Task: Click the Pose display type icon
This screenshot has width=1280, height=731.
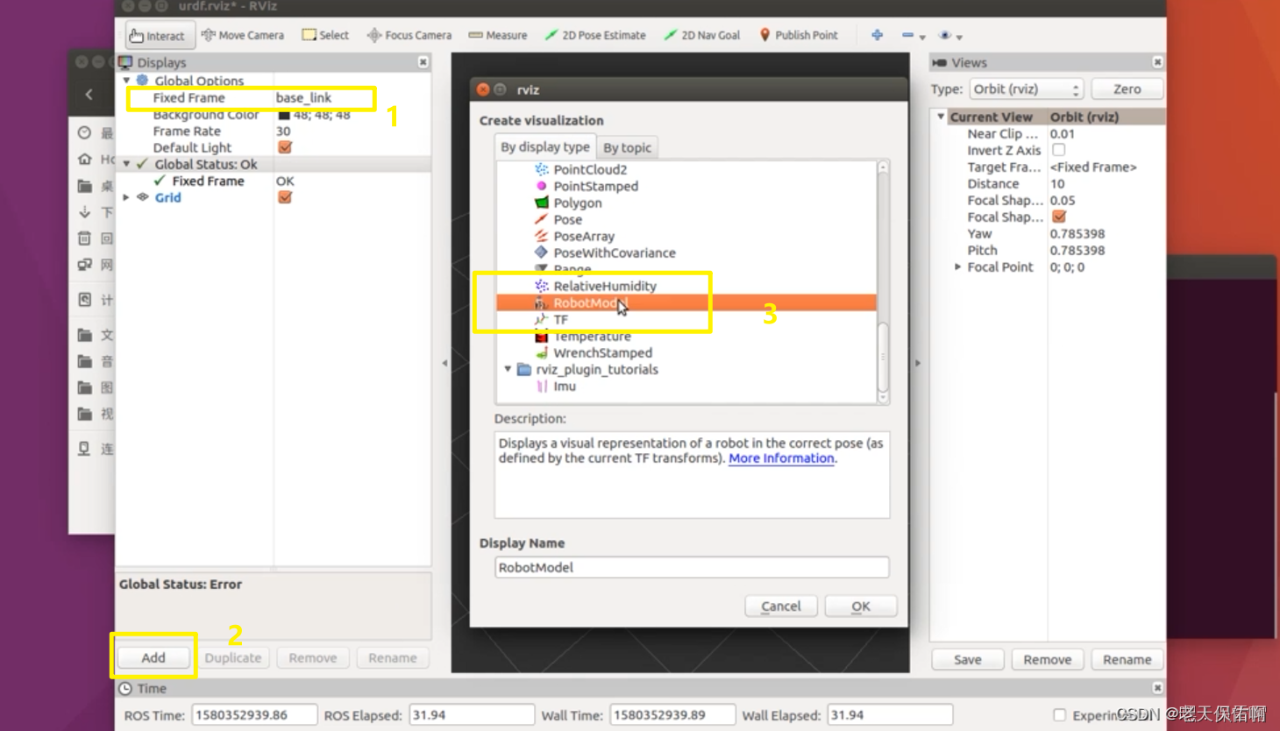Action: pos(542,219)
